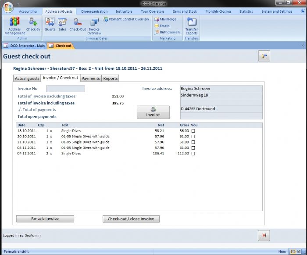Select the Actual guests tab

point(27,79)
